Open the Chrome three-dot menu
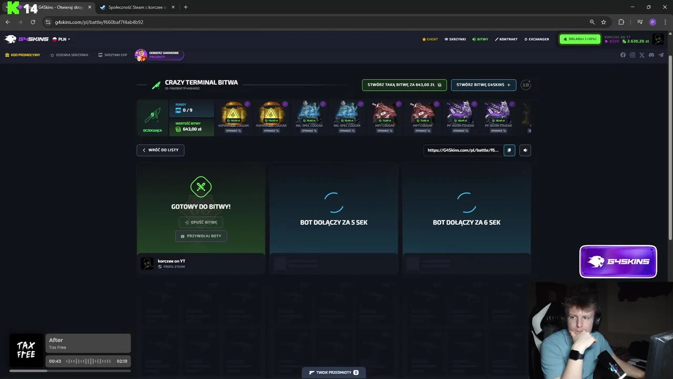The height and width of the screenshot is (379, 673). pyautogui.click(x=665, y=22)
